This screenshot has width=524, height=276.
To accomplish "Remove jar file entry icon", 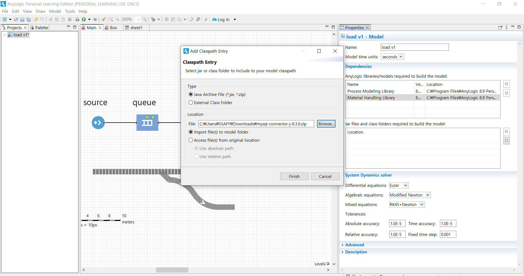I will [x=507, y=141].
